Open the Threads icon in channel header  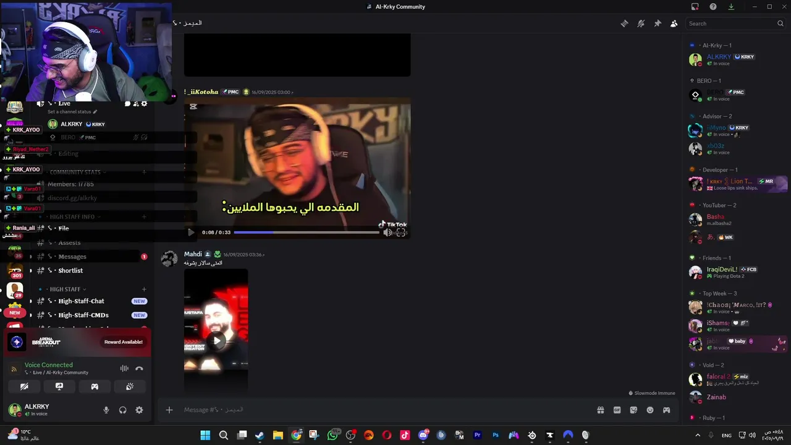click(x=624, y=23)
